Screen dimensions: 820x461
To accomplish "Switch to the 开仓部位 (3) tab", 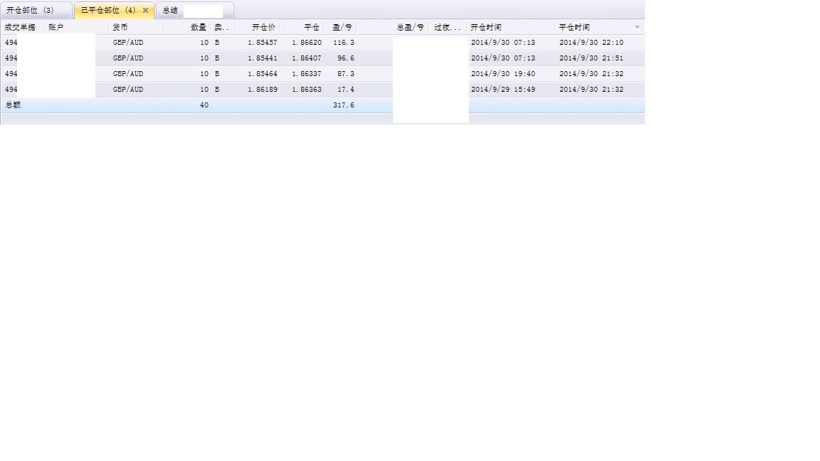I will [36, 11].
